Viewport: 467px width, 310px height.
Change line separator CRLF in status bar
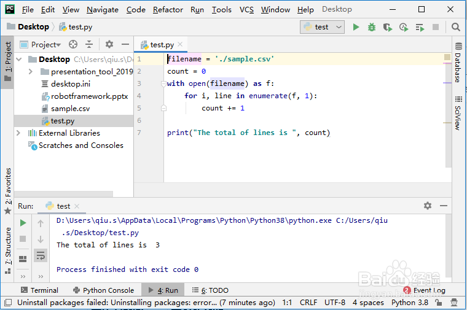pyautogui.click(x=308, y=303)
